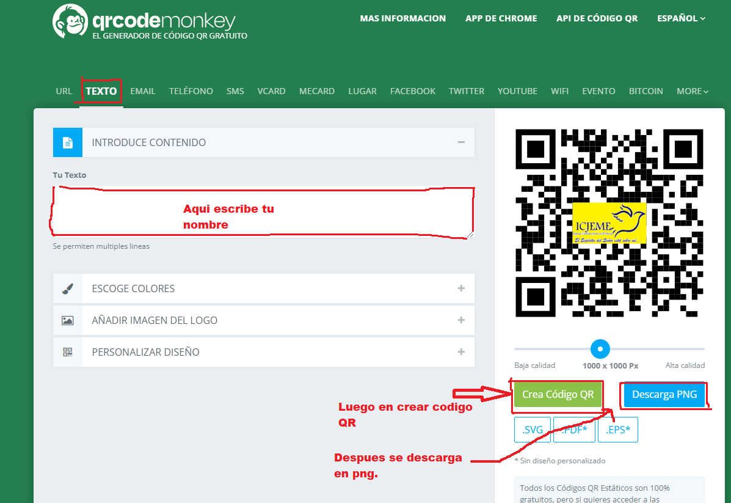Click the Crea Código QR button

tap(558, 394)
